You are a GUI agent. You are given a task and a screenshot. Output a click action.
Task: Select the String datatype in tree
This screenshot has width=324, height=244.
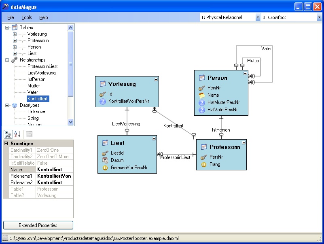33,118
